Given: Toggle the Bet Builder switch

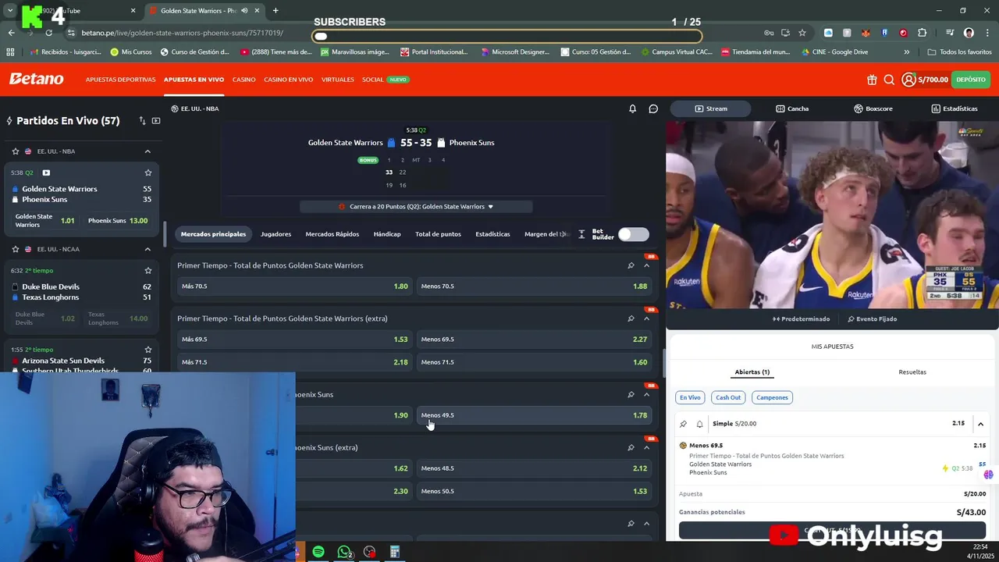Looking at the screenshot, I should (634, 234).
